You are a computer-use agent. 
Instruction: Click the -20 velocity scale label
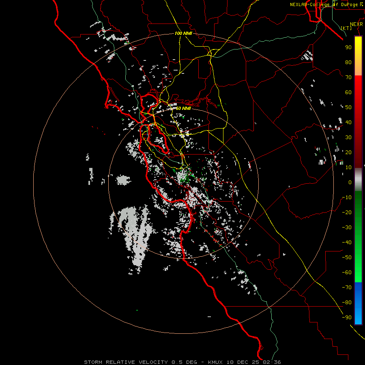[347, 212]
